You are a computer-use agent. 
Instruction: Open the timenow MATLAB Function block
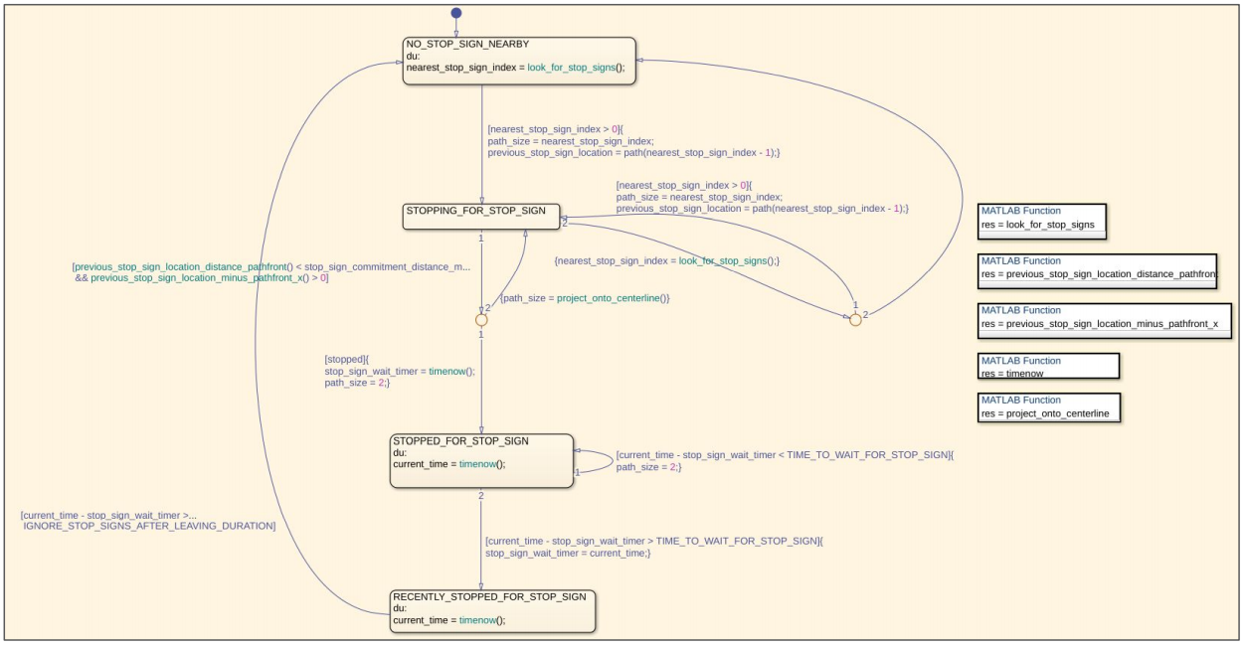pos(1048,367)
